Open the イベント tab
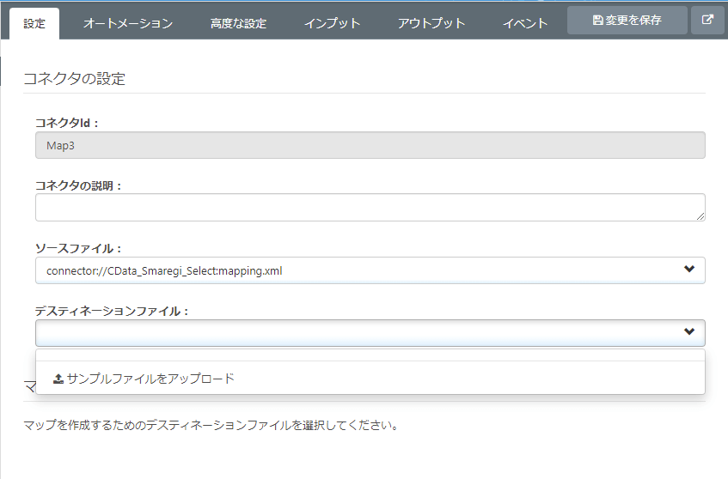The height and width of the screenshot is (479, 728). coord(525,23)
